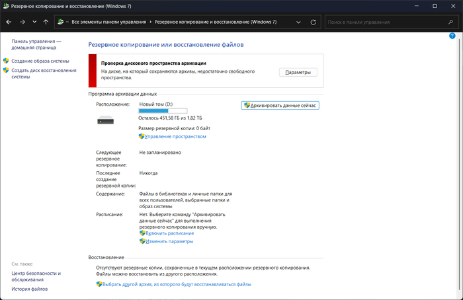Click 'Размер резервной копии: 0 байт' text
463x300 pixels.
coord(174,128)
